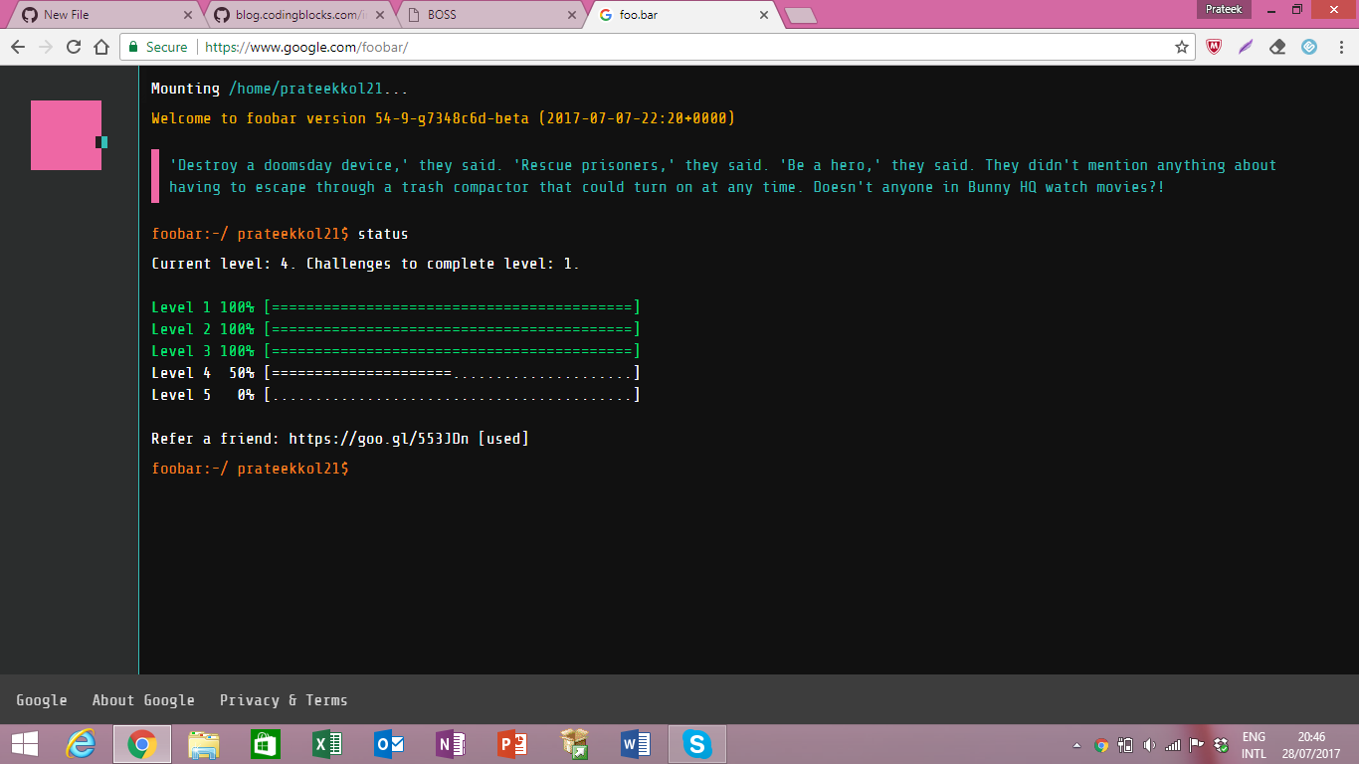Launch Word from taskbar

(636, 744)
